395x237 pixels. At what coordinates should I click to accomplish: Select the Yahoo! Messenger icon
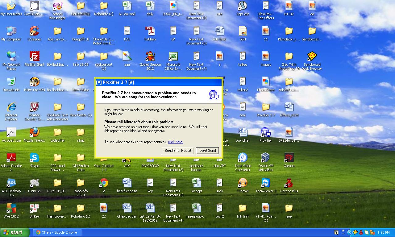57,10
